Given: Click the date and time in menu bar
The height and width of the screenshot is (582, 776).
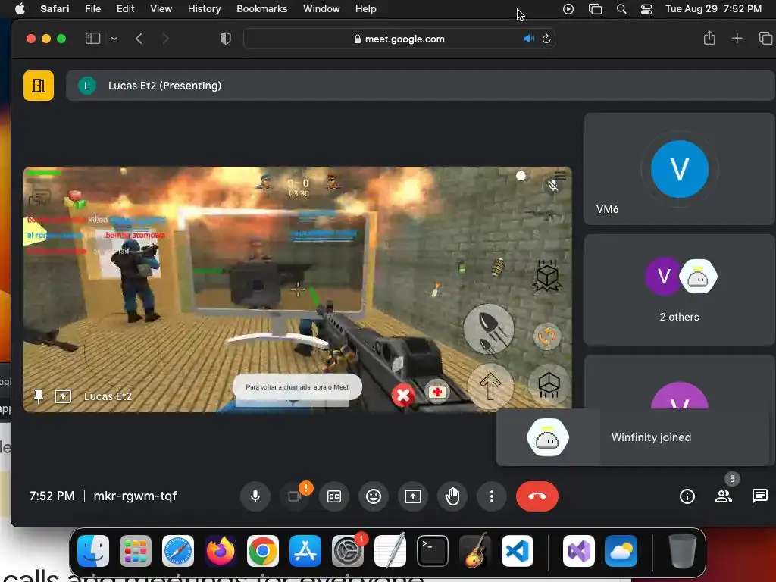Looking at the screenshot, I should pyautogui.click(x=713, y=9).
